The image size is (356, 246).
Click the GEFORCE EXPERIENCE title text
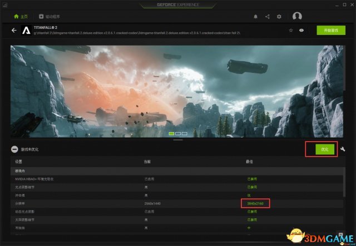(x=178, y=5)
